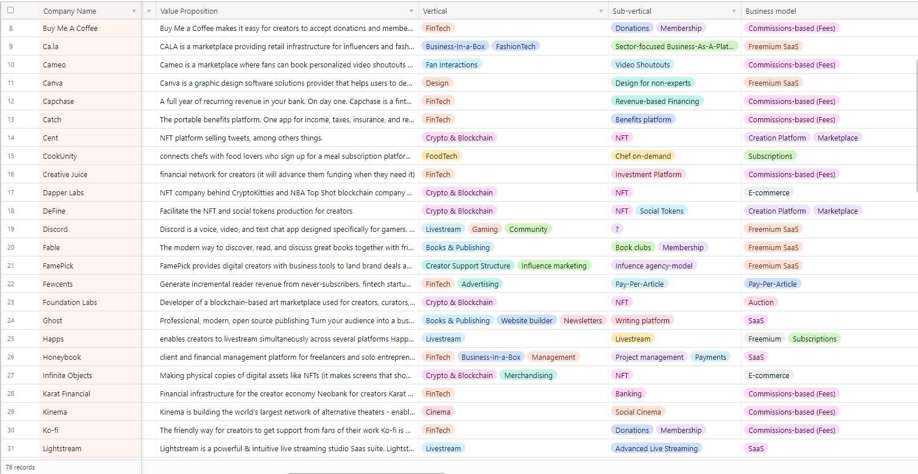Click the Community tag in Discord row

pyautogui.click(x=528, y=229)
